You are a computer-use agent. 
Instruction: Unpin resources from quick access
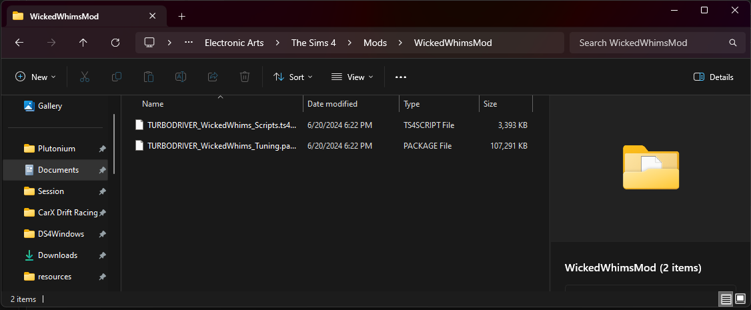(102, 277)
